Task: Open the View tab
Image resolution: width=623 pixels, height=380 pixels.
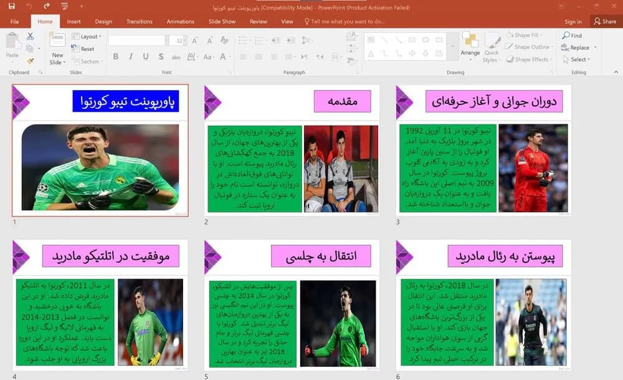Action: pos(287,21)
